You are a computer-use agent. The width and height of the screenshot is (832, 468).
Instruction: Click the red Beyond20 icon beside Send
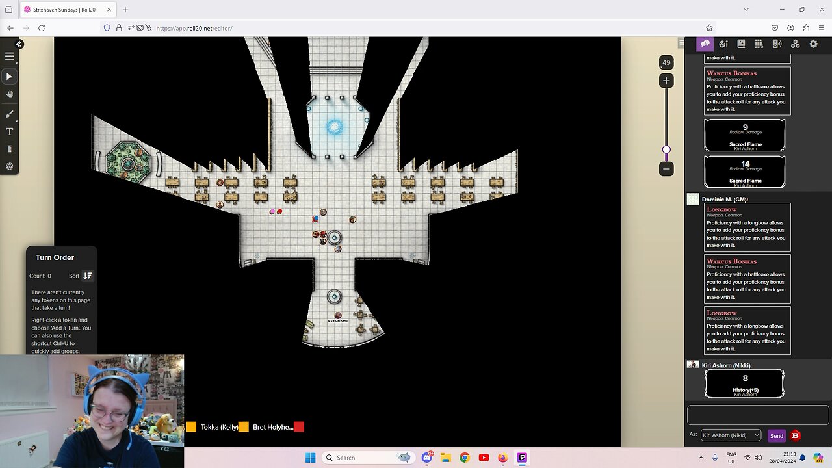[795, 435]
